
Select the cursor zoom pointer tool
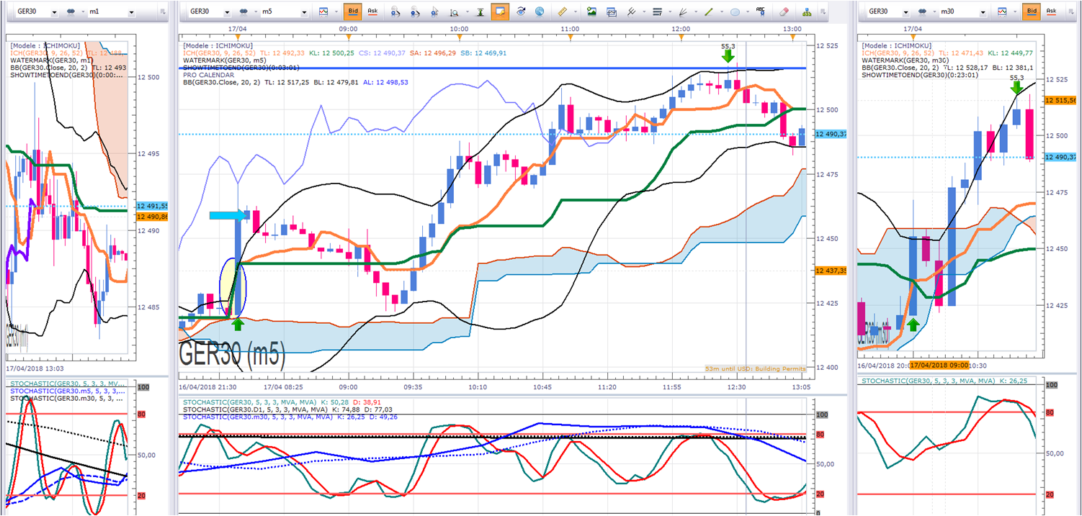(434, 12)
